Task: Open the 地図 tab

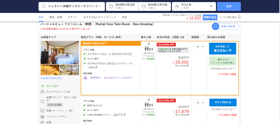Action: pyautogui.click(x=124, y=17)
